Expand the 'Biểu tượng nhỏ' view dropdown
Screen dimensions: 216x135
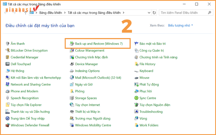pyautogui.click(x=181, y=25)
